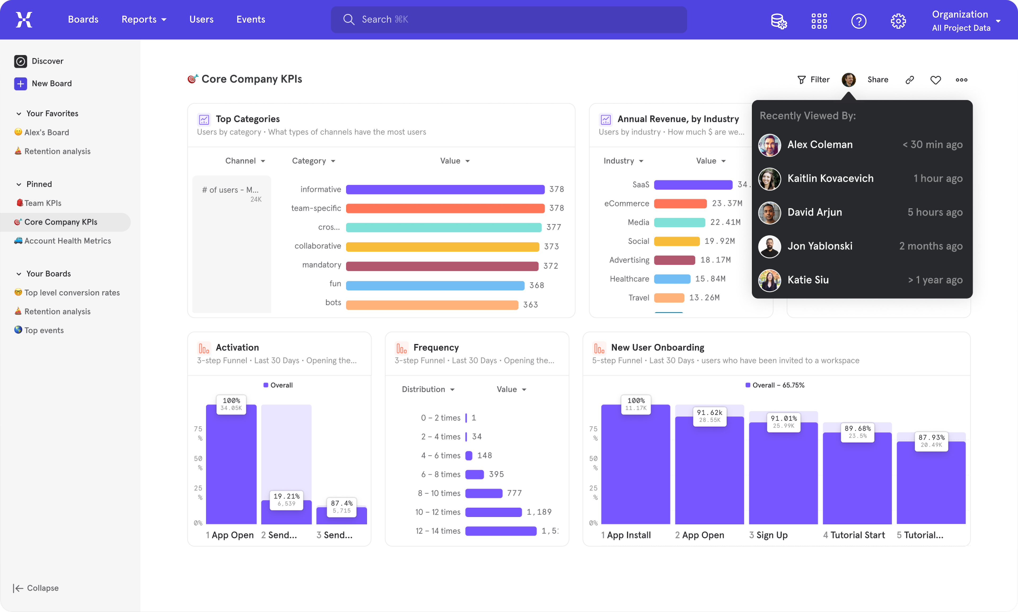The height and width of the screenshot is (612, 1018).
Task: Open the Channel column dropdown in Top Categories
Action: coord(245,160)
